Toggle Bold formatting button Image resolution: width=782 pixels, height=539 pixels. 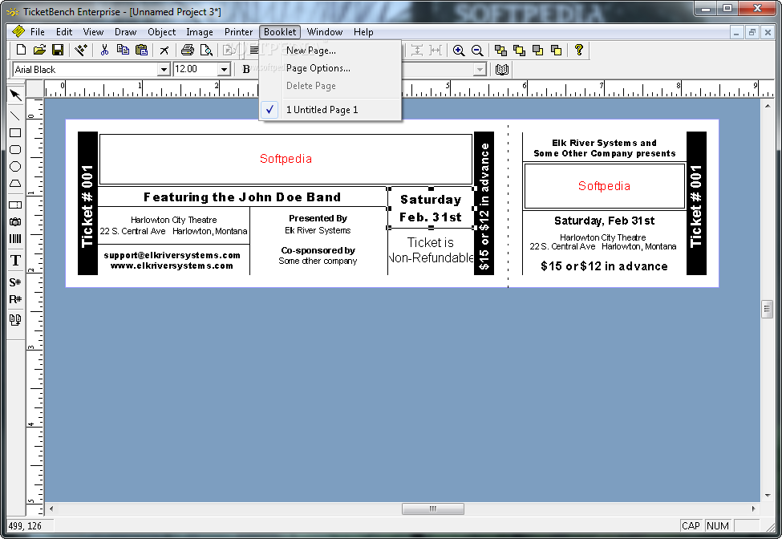pyautogui.click(x=246, y=69)
